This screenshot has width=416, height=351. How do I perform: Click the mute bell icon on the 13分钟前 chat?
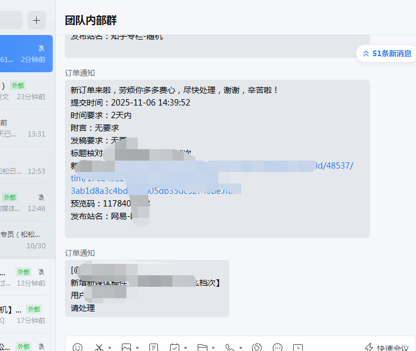coord(41,272)
